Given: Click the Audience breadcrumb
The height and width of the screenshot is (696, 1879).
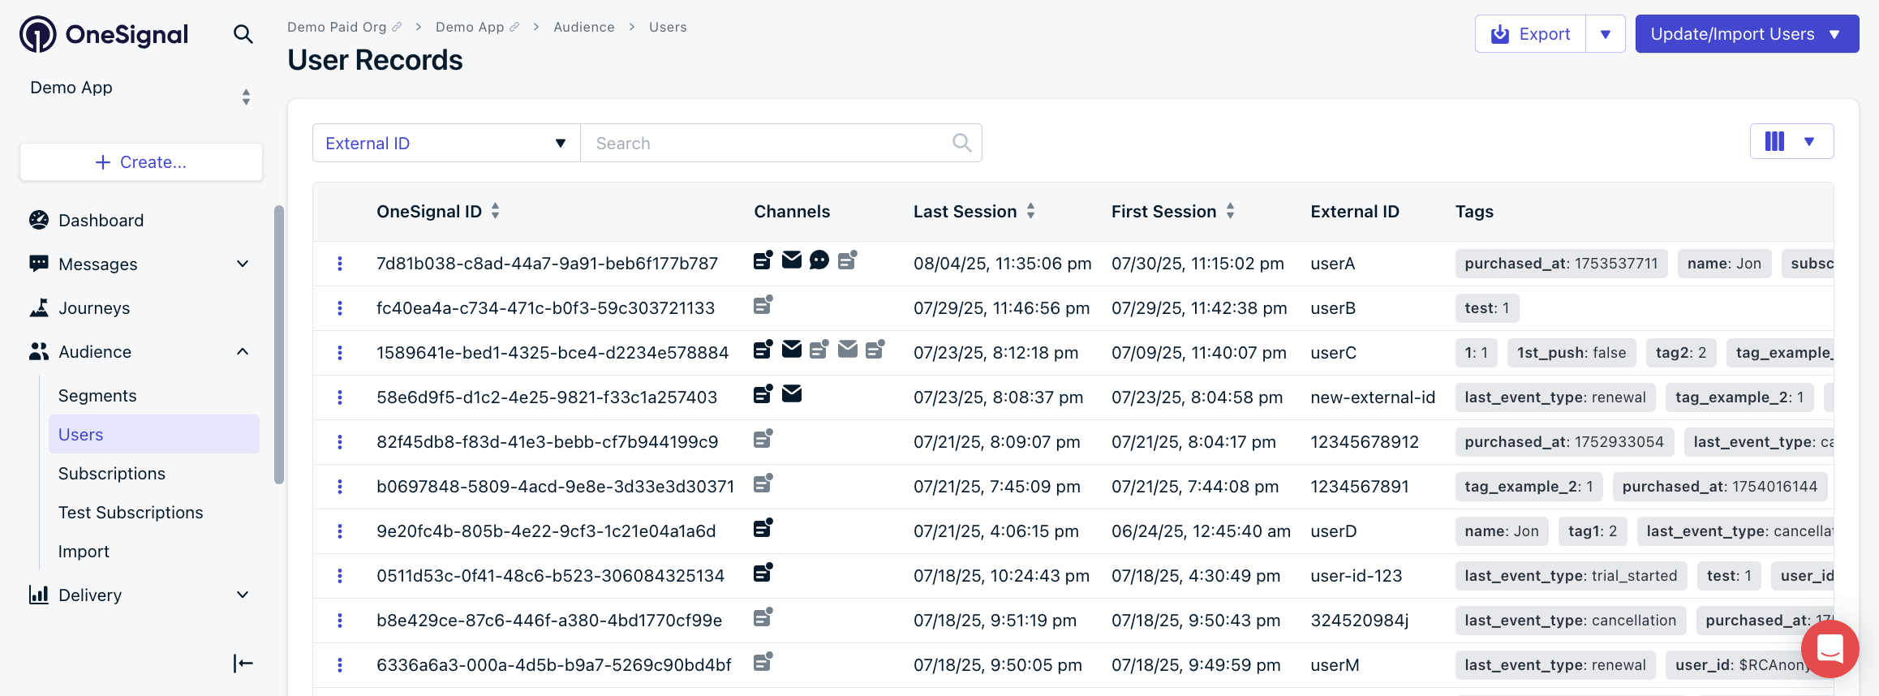Looking at the screenshot, I should coord(584,27).
